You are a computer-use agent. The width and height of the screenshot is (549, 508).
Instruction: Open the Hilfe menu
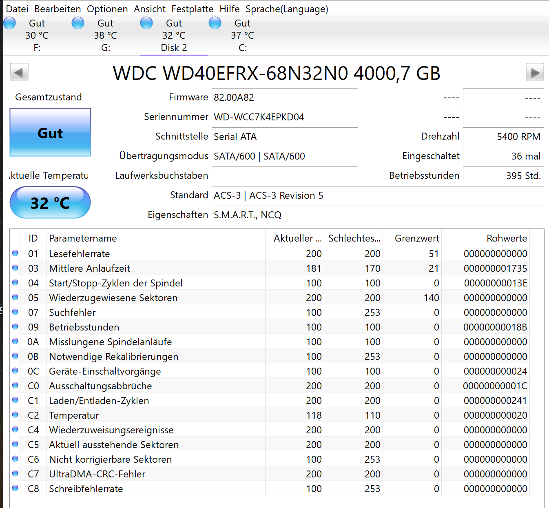pyautogui.click(x=230, y=9)
